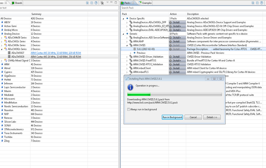The image size is (266, 168).
Task: Click the download progress bar
Action: click(175, 94)
